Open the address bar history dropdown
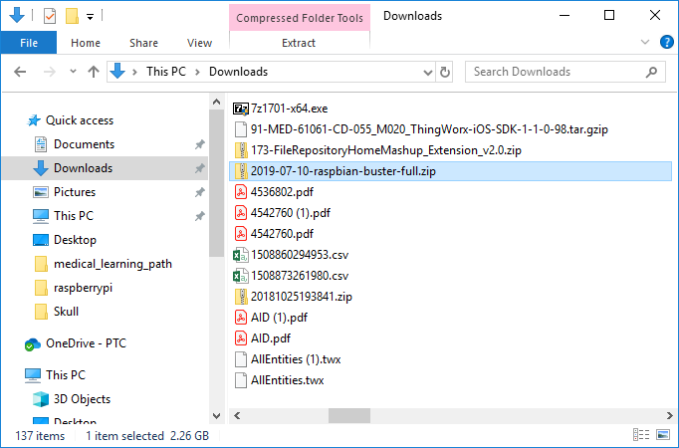Viewport: 679px width, 448px height. coord(424,72)
